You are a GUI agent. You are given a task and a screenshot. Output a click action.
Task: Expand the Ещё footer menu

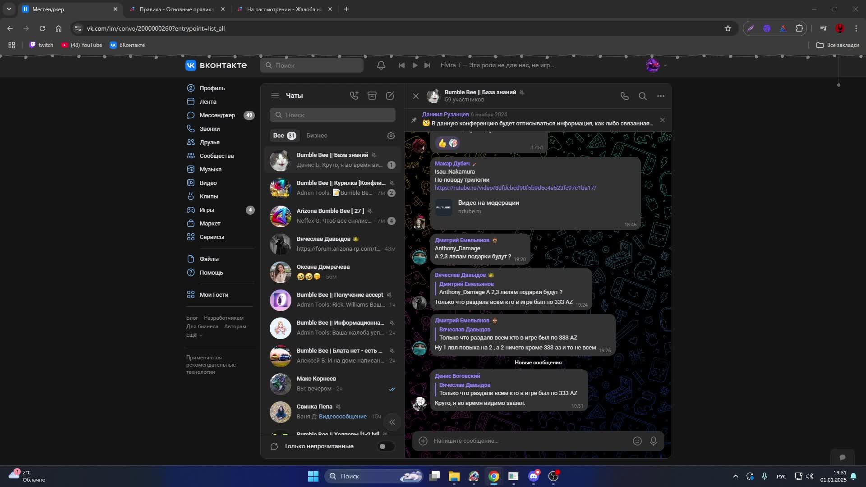click(194, 335)
